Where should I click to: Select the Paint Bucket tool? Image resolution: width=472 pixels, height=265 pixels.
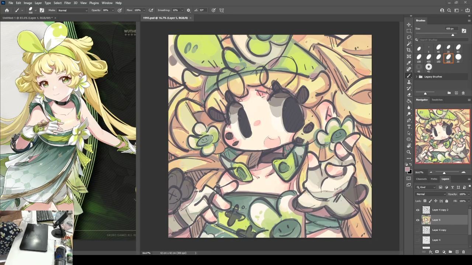point(409,101)
